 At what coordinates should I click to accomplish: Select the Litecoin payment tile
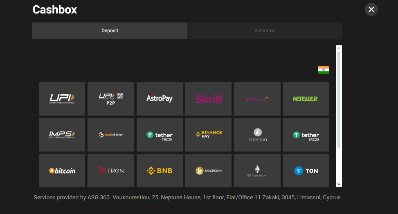257,134
